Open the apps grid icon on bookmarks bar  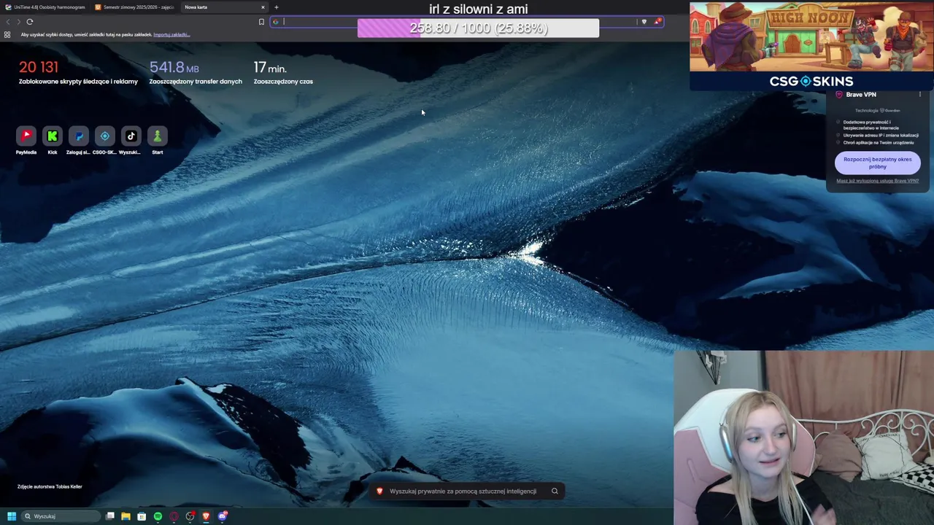coord(7,34)
